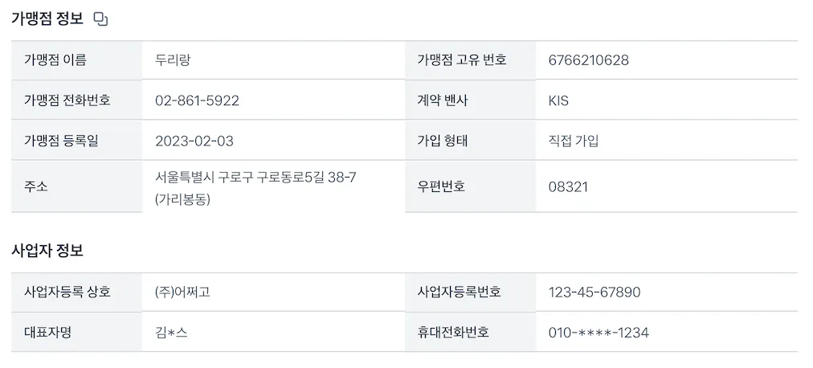Click the 사업자 정보 section heading
The width and height of the screenshot is (813, 368).
pos(47,250)
